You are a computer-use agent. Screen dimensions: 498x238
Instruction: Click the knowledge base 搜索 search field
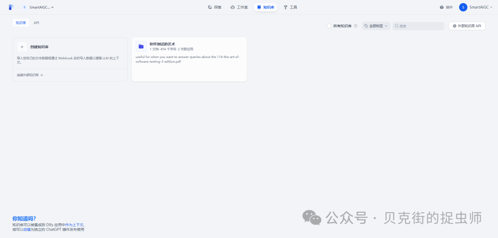pos(418,26)
